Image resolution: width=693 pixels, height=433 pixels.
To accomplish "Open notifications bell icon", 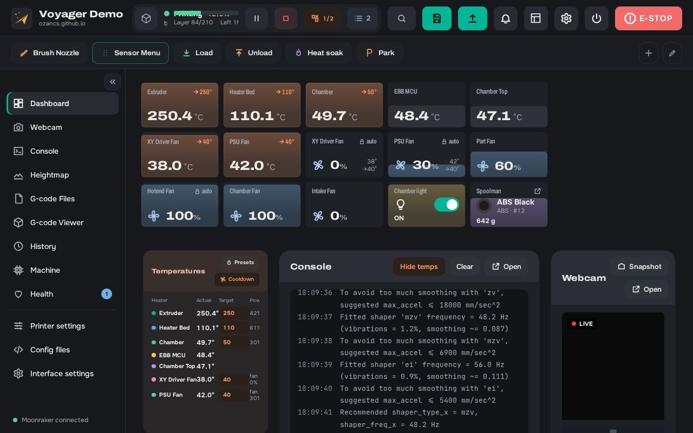I will point(506,18).
